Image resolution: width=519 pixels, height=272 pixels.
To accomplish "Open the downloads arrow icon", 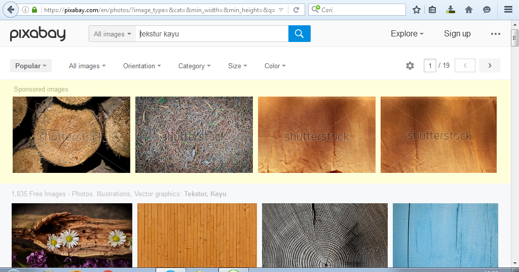I will [451, 10].
